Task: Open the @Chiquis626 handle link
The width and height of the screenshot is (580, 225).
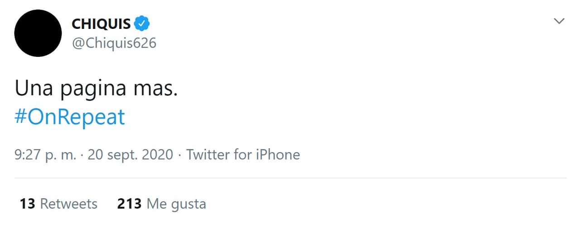Action: point(114,43)
